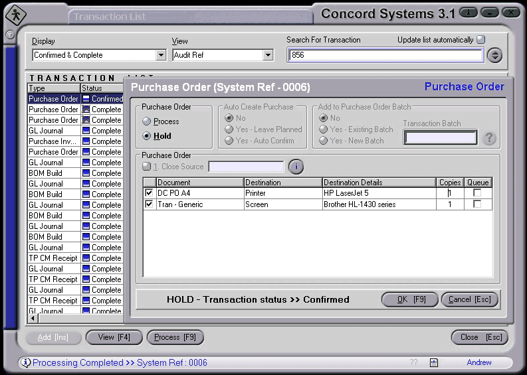Open the Display dropdown arrow
This screenshot has width=527, height=375.
coord(161,55)
